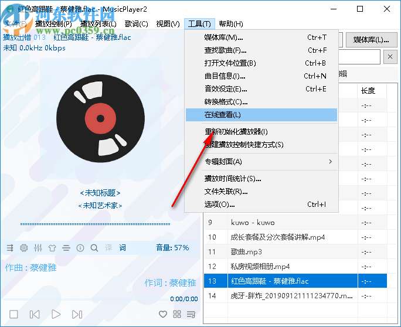Click the play order (repeat mode) icon
Screen dimensions: 401x327
[10, 248]
